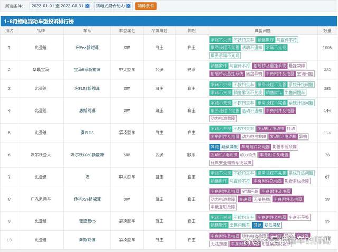Click the 抖动 tag in 秦PLUS row
Viewport: 338px width, 252px height.
tap(291, 129)
